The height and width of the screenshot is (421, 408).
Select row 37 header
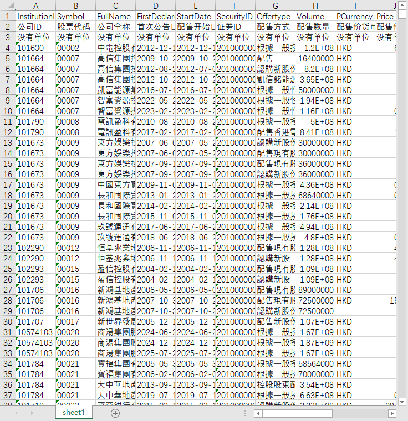point(8,395)
